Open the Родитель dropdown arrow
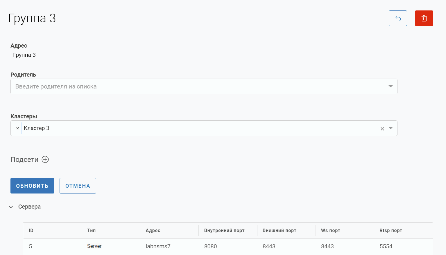Viewport: 446px width, 255px height. pyautogui.click(x=391, y=86)
